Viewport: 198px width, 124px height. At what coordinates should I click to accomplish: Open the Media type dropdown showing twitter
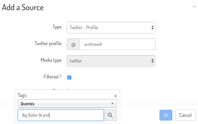(x=111, y=61)
